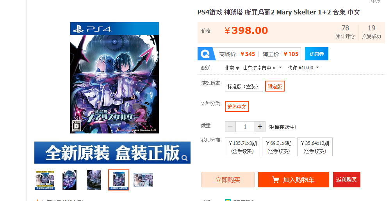The image size is (392, 201).
Task: Select the 限定版 version option
Action: click(x=275, y=86)
